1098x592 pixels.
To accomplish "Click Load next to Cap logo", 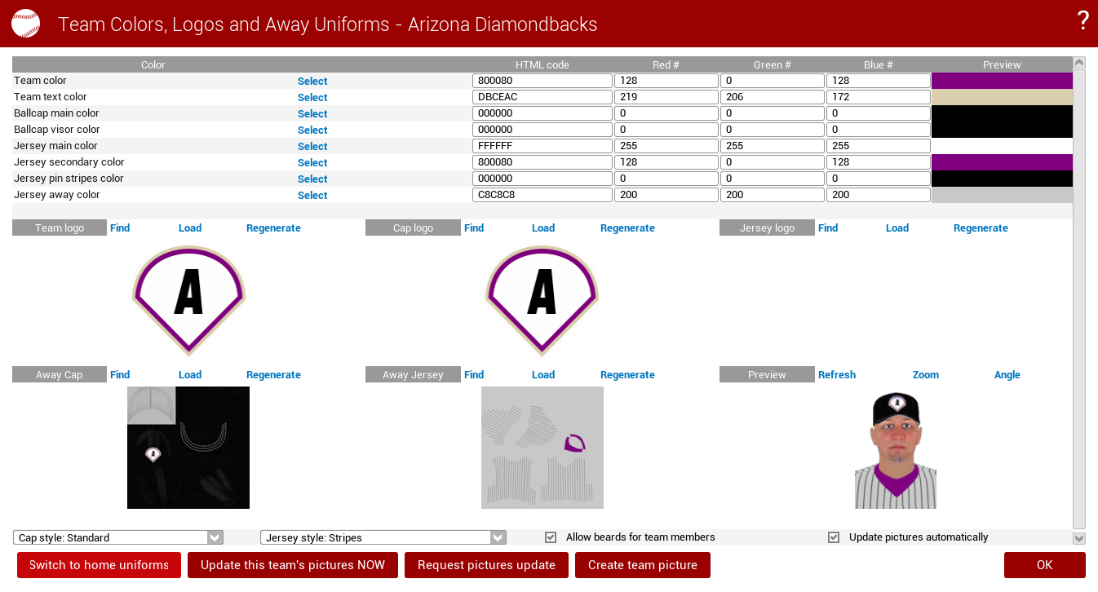I will click(543, 228).
